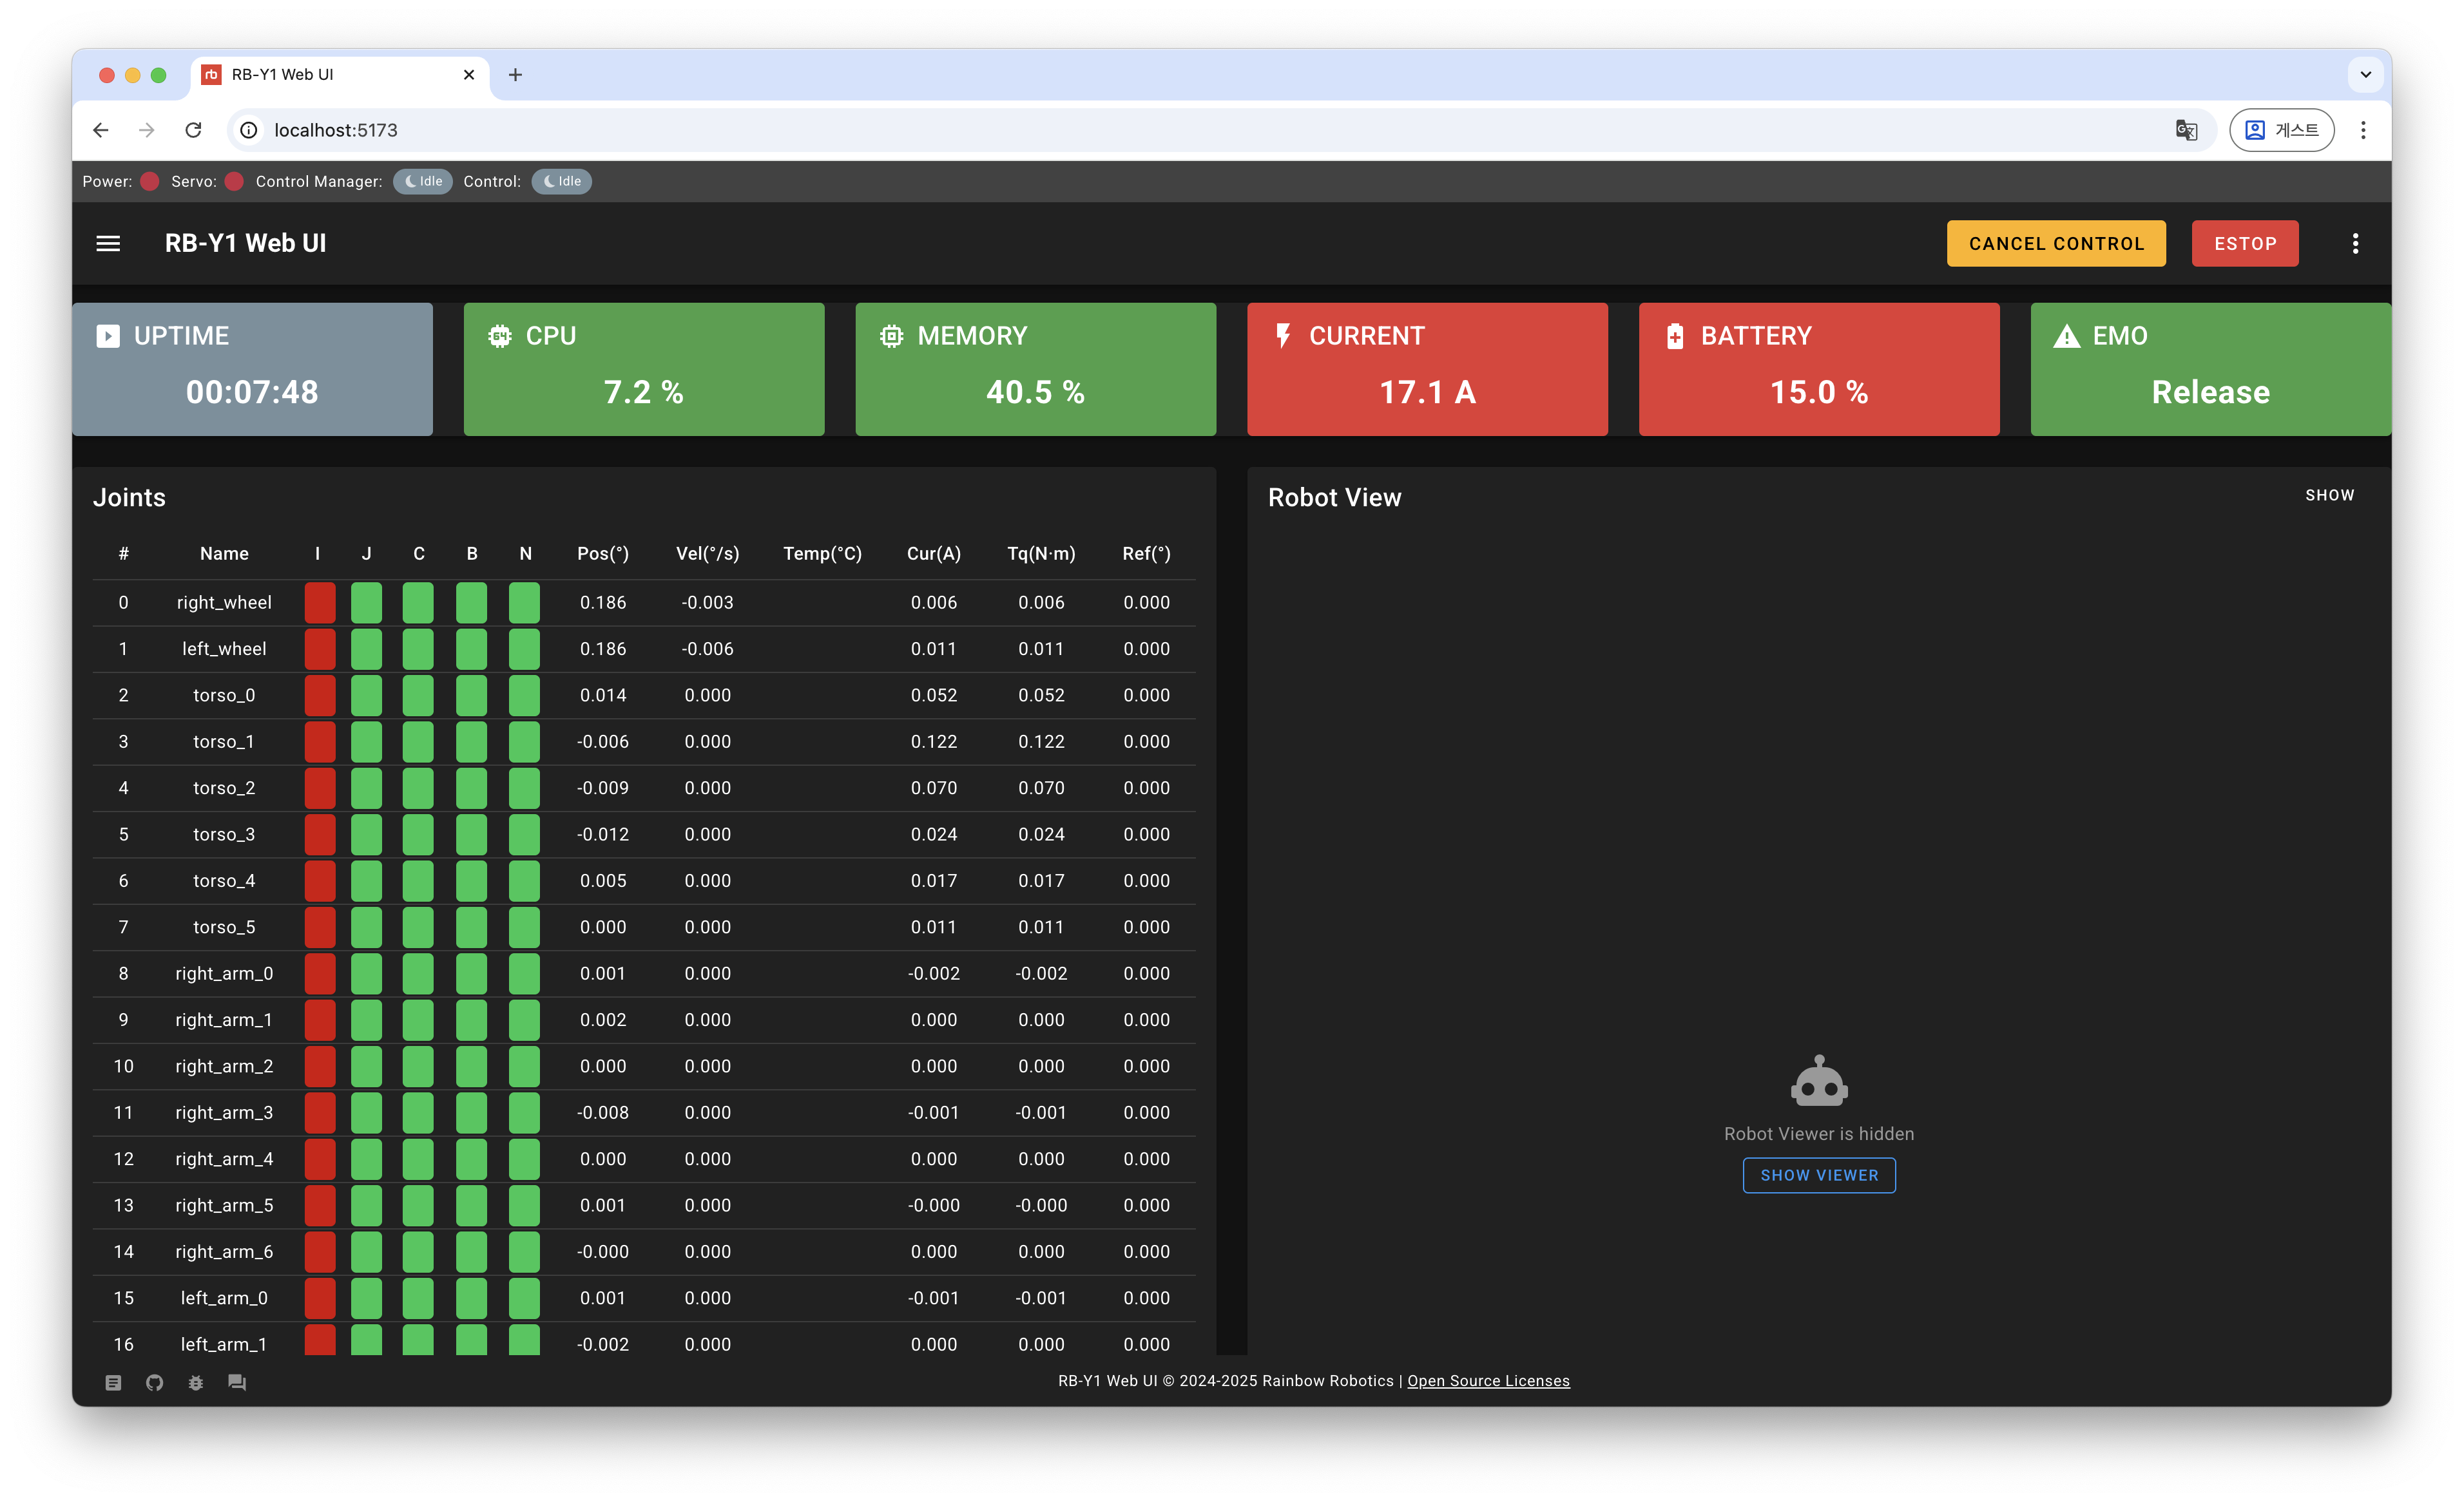
Task: Open the 게스트 profile dropdown
Action: [2282, 130]
